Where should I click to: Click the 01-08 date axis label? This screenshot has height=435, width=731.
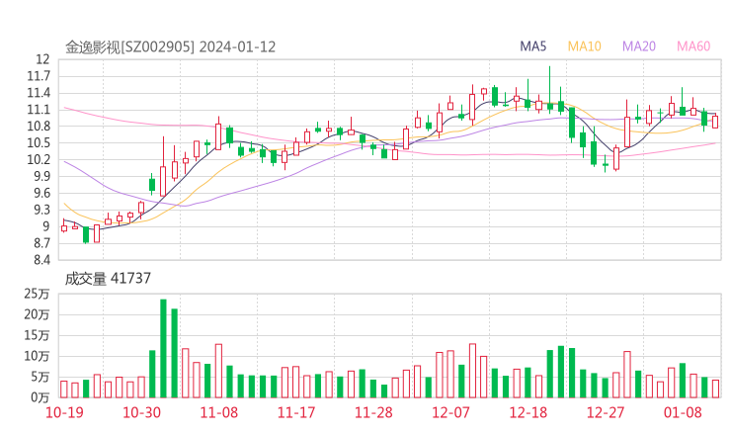click(x=683, y=412)
